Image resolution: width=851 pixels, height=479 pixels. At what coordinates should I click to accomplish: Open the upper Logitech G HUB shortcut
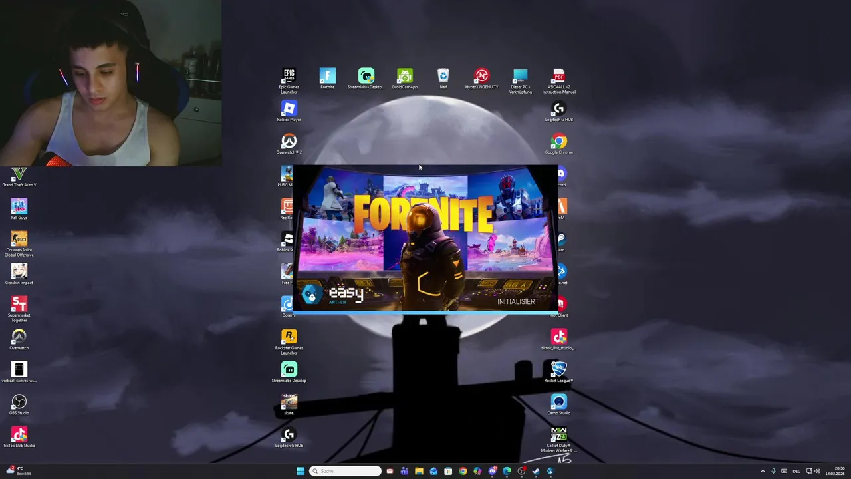click(558, 111)
